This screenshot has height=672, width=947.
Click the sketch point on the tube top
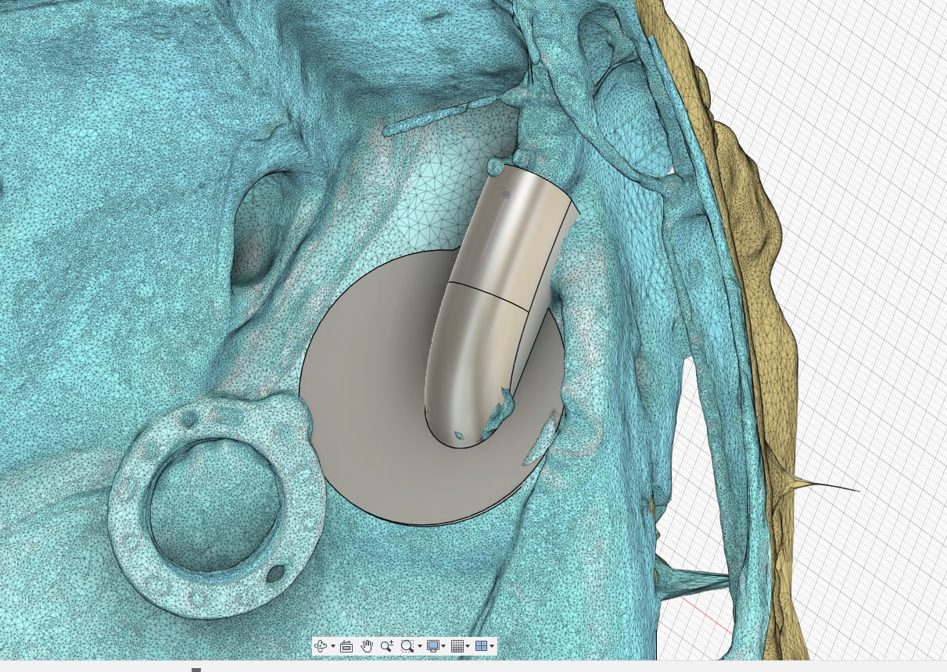[x=507, y=195]
